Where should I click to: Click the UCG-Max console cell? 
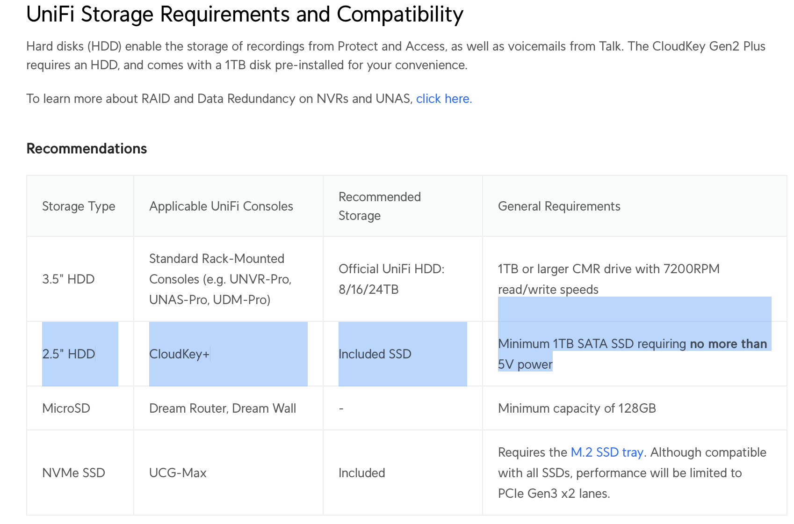pos(178,473)
